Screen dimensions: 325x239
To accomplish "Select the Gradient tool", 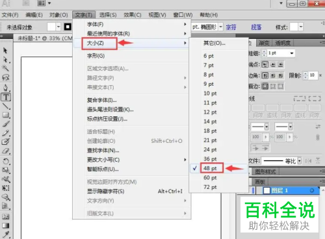I will coord(6,226).
